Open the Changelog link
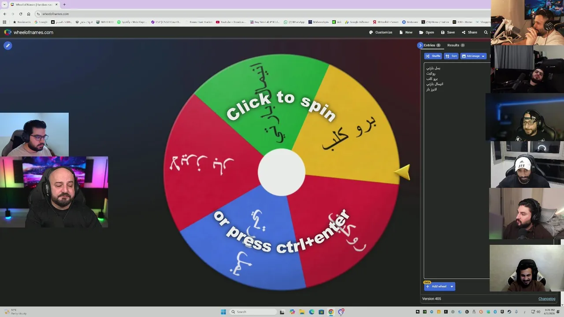 coord(547,299)
